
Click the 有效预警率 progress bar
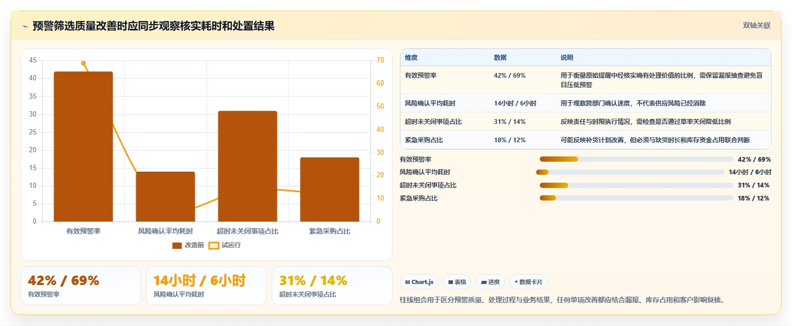click(636, 159)
